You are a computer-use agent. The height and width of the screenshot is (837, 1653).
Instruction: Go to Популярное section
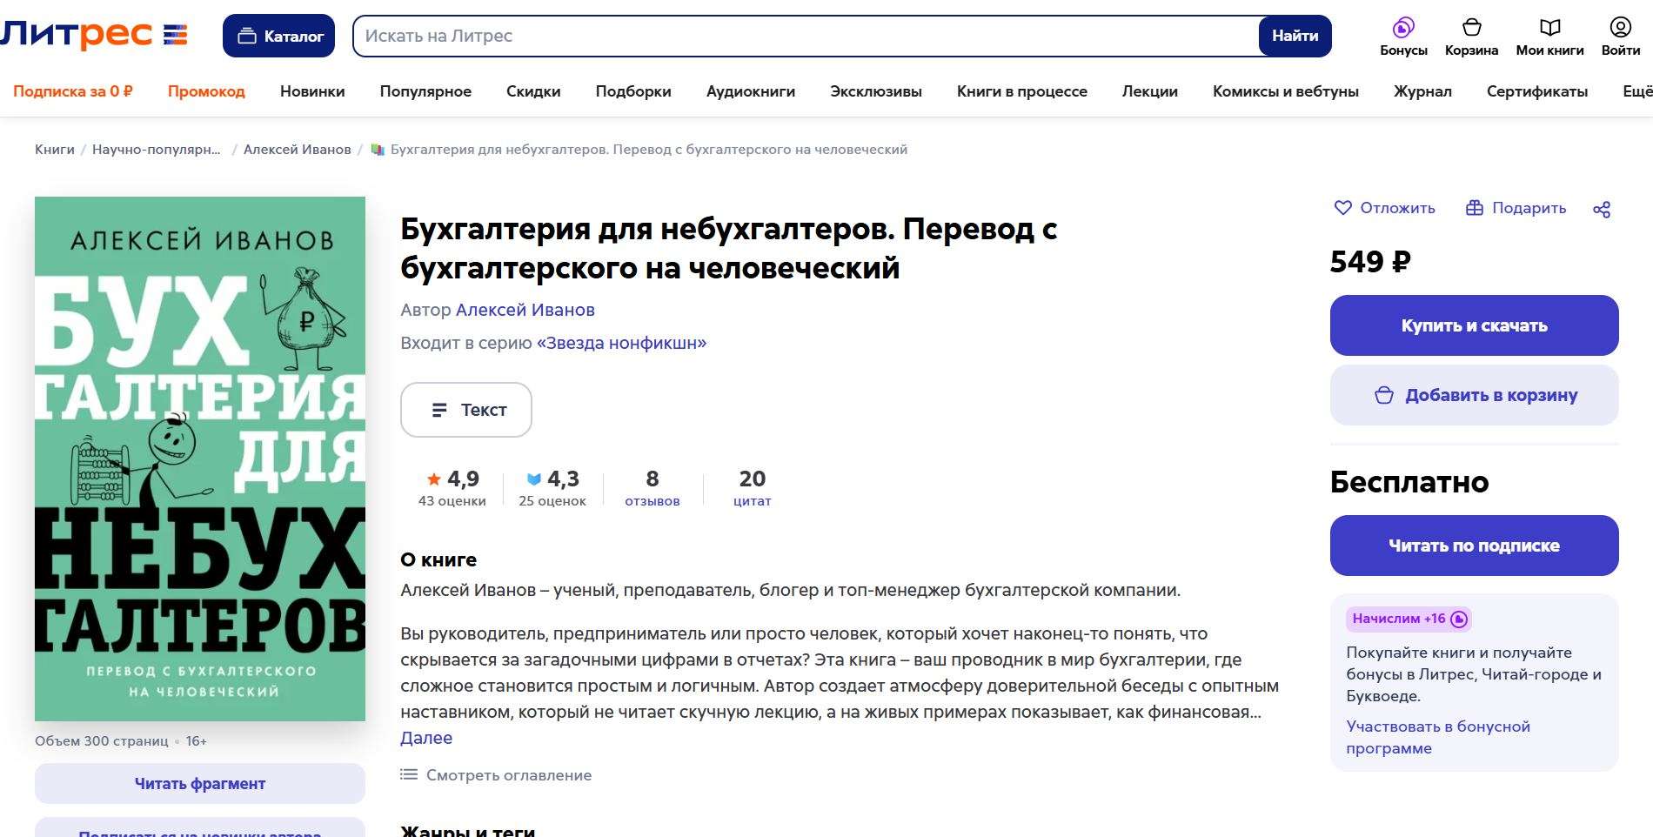tap(425, 91)
